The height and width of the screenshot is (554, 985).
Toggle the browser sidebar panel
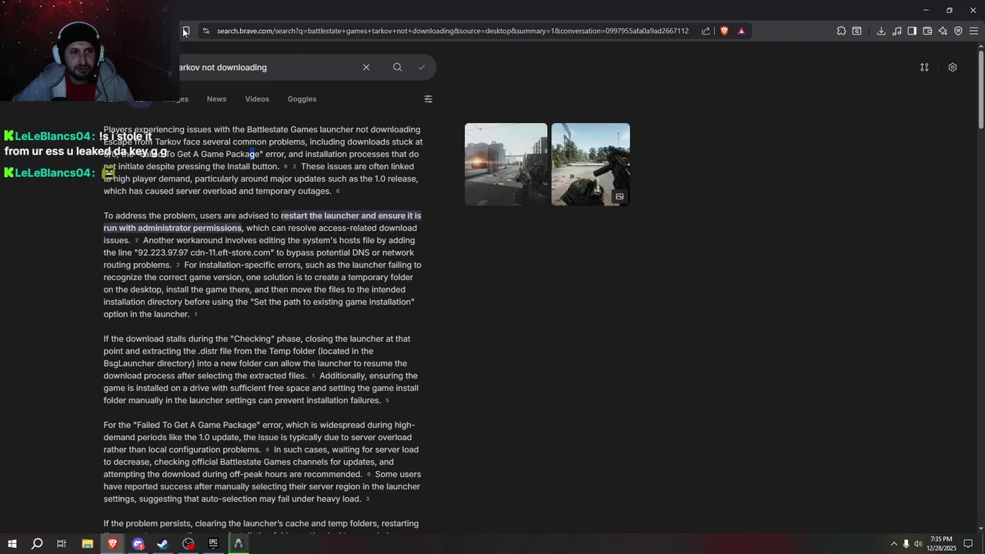912,31
